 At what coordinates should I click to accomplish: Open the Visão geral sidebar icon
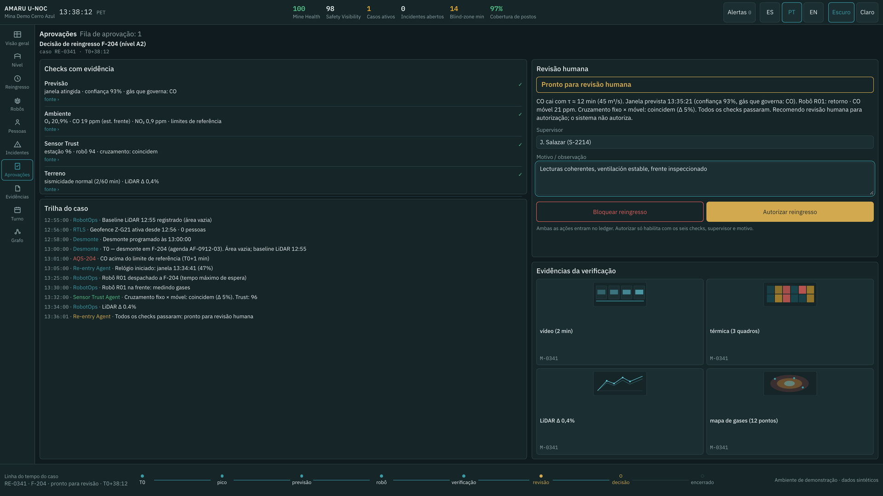point(17,34)
